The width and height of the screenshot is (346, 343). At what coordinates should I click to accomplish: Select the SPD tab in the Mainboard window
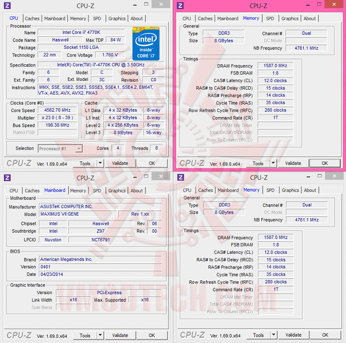click(97, 191)
